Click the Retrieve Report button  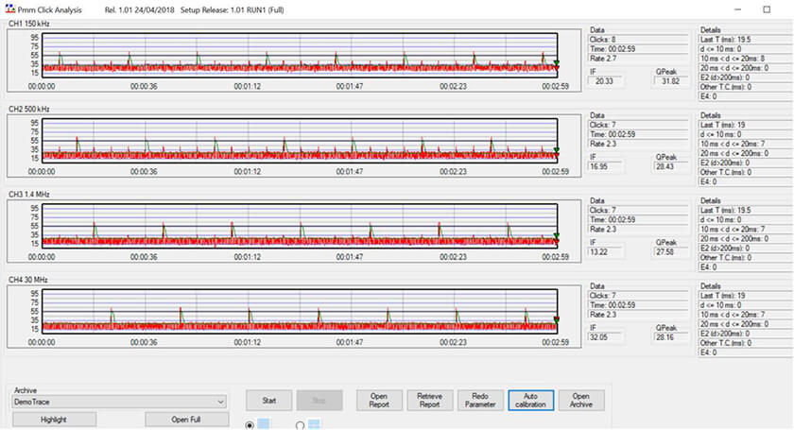[x=428, y=401]
